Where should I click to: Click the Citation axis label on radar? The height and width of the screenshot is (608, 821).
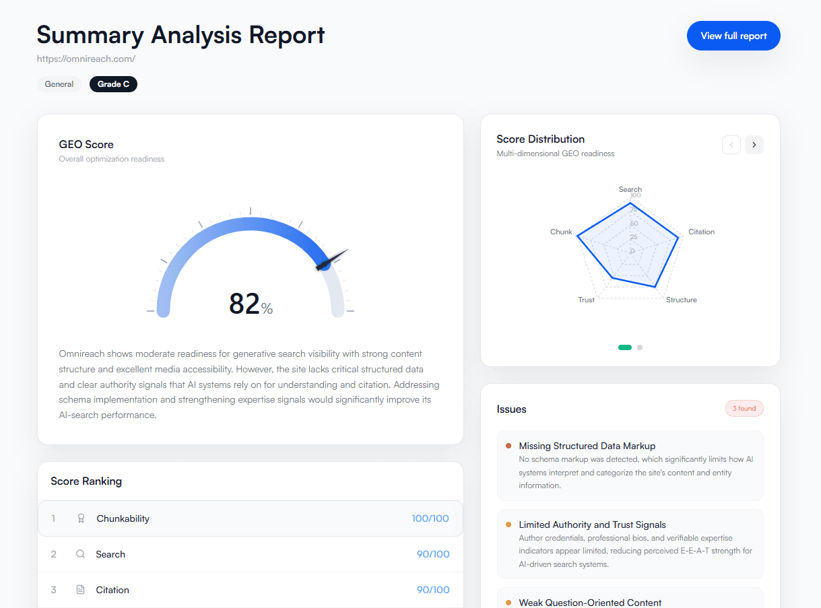tap(701, 232)
